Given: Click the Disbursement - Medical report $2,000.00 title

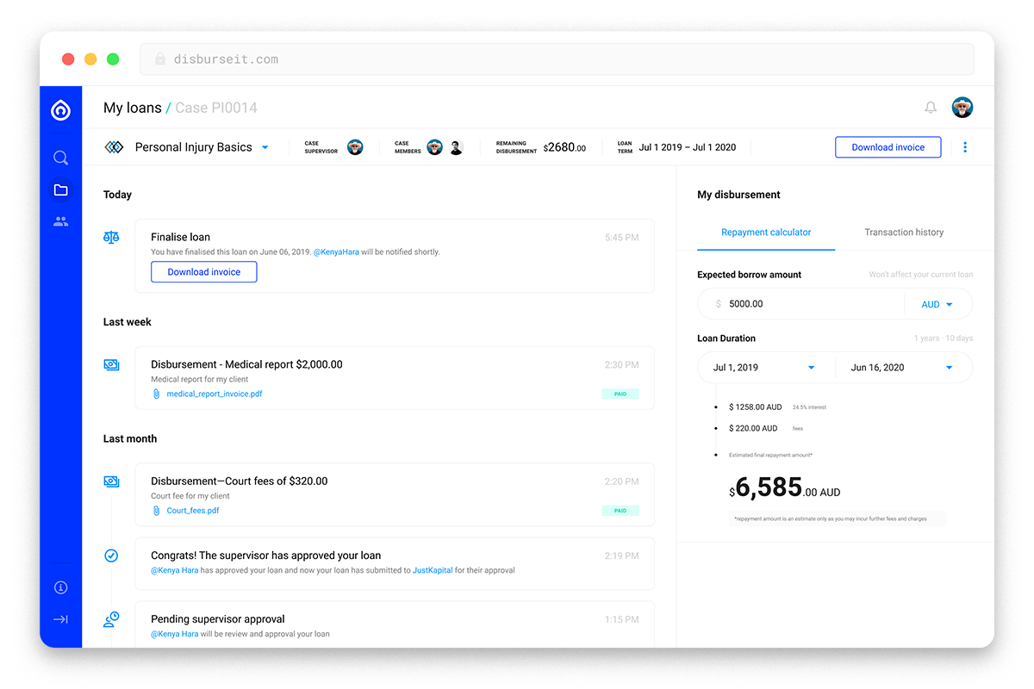Looking at the screenshot, I should (x=246, y=364).
